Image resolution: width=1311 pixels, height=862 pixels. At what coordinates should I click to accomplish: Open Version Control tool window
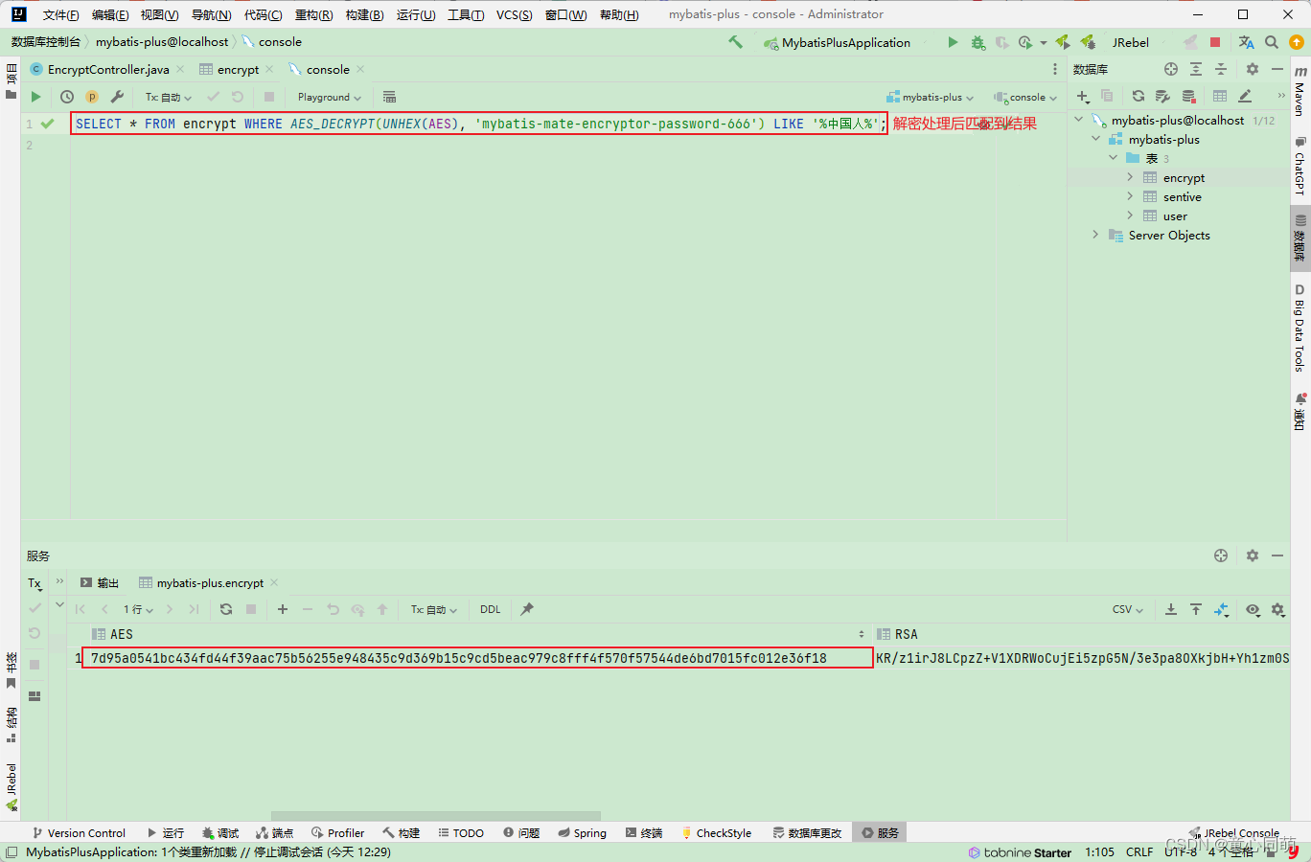coord(79,833)
